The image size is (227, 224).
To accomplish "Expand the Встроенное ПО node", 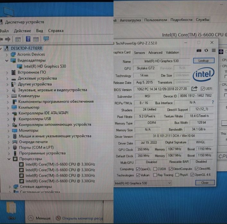I will (7, 73).
